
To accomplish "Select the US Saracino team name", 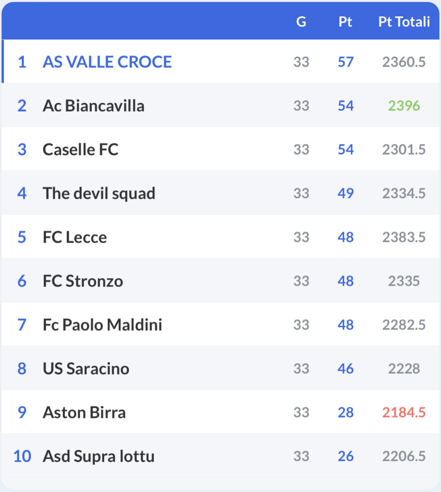I will click(x=86, y=369).
